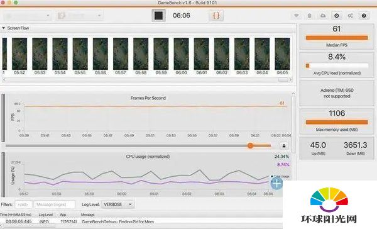Click the pid filter input field
377x229 pixels.
point(24,204)
